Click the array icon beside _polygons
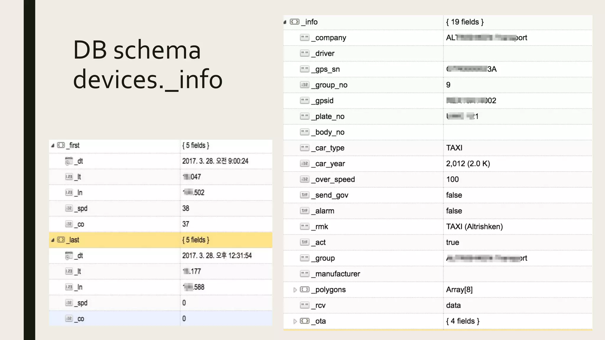Image resolution: width=605 pixels, height=340 pixels. click(x=305, y=290)
